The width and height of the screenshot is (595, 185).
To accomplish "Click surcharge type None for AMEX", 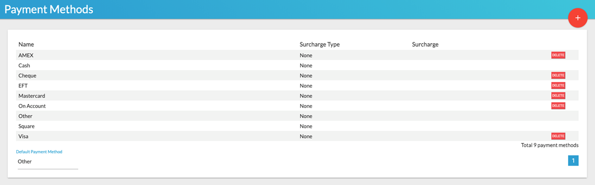I will pos(306,56).
